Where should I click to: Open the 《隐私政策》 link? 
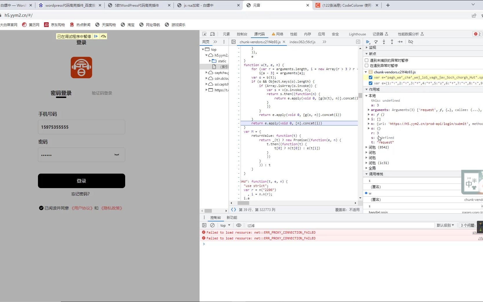tap(112, 208)
